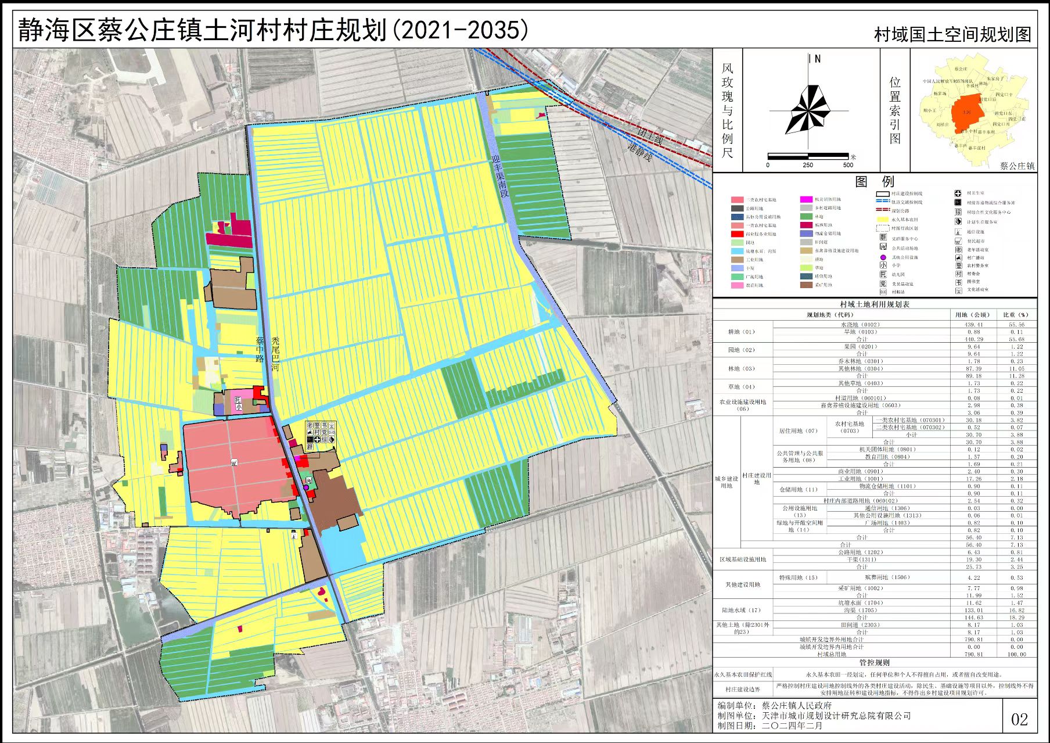Click the 村域土地利用规划表 table title
The height and width of the screenshot is (743, 1050).
(x=874, y=304)
